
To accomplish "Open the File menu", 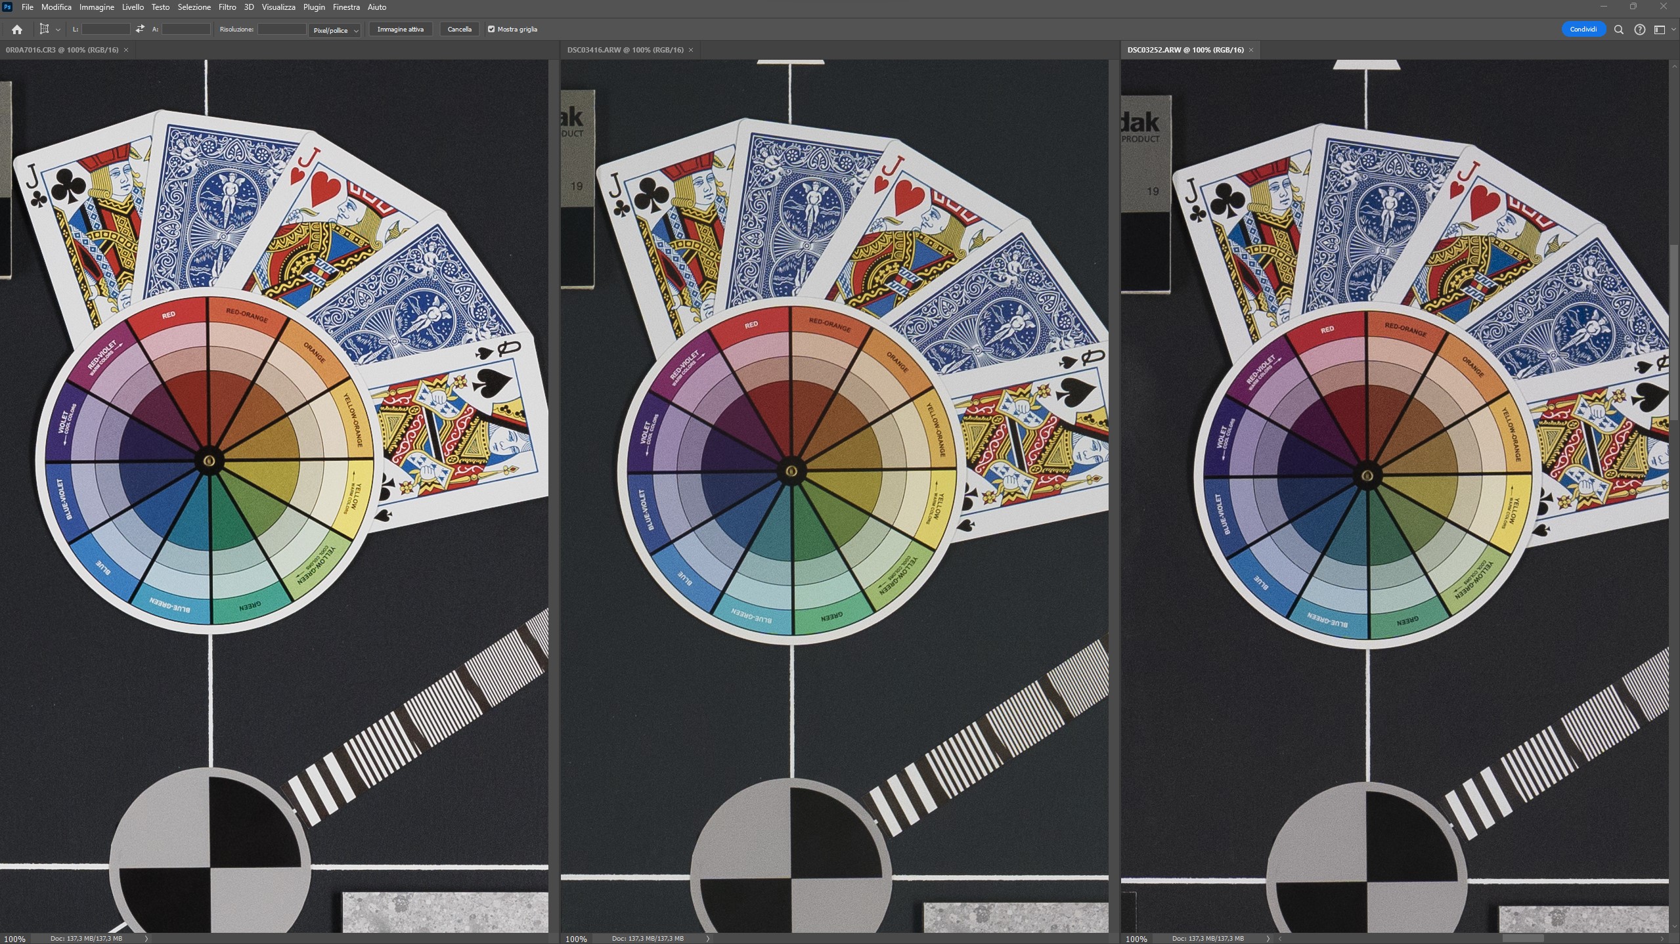I will pos(27,7).
